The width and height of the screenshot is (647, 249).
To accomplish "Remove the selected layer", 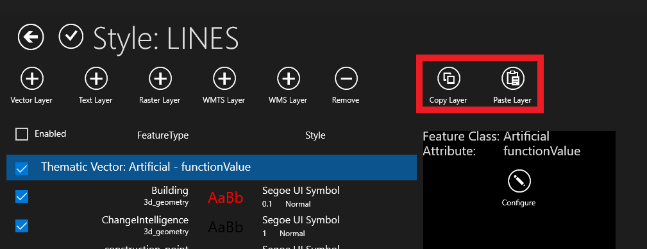I will point(346,78).
